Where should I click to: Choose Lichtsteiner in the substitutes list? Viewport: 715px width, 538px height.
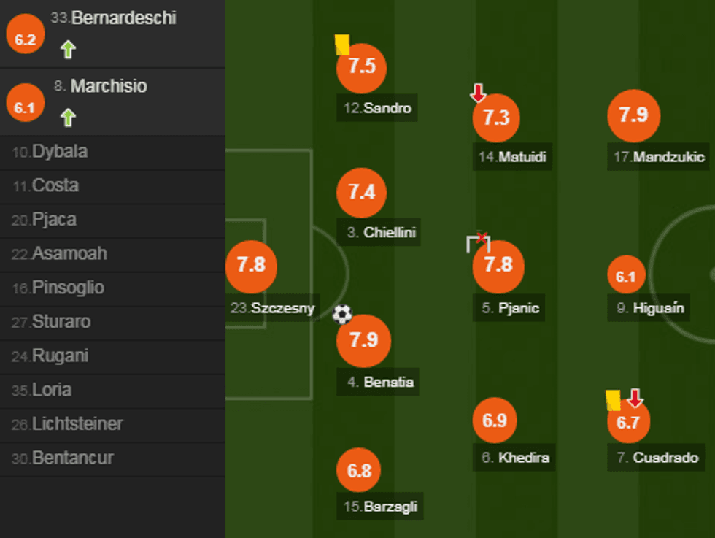tap(77, 424)
